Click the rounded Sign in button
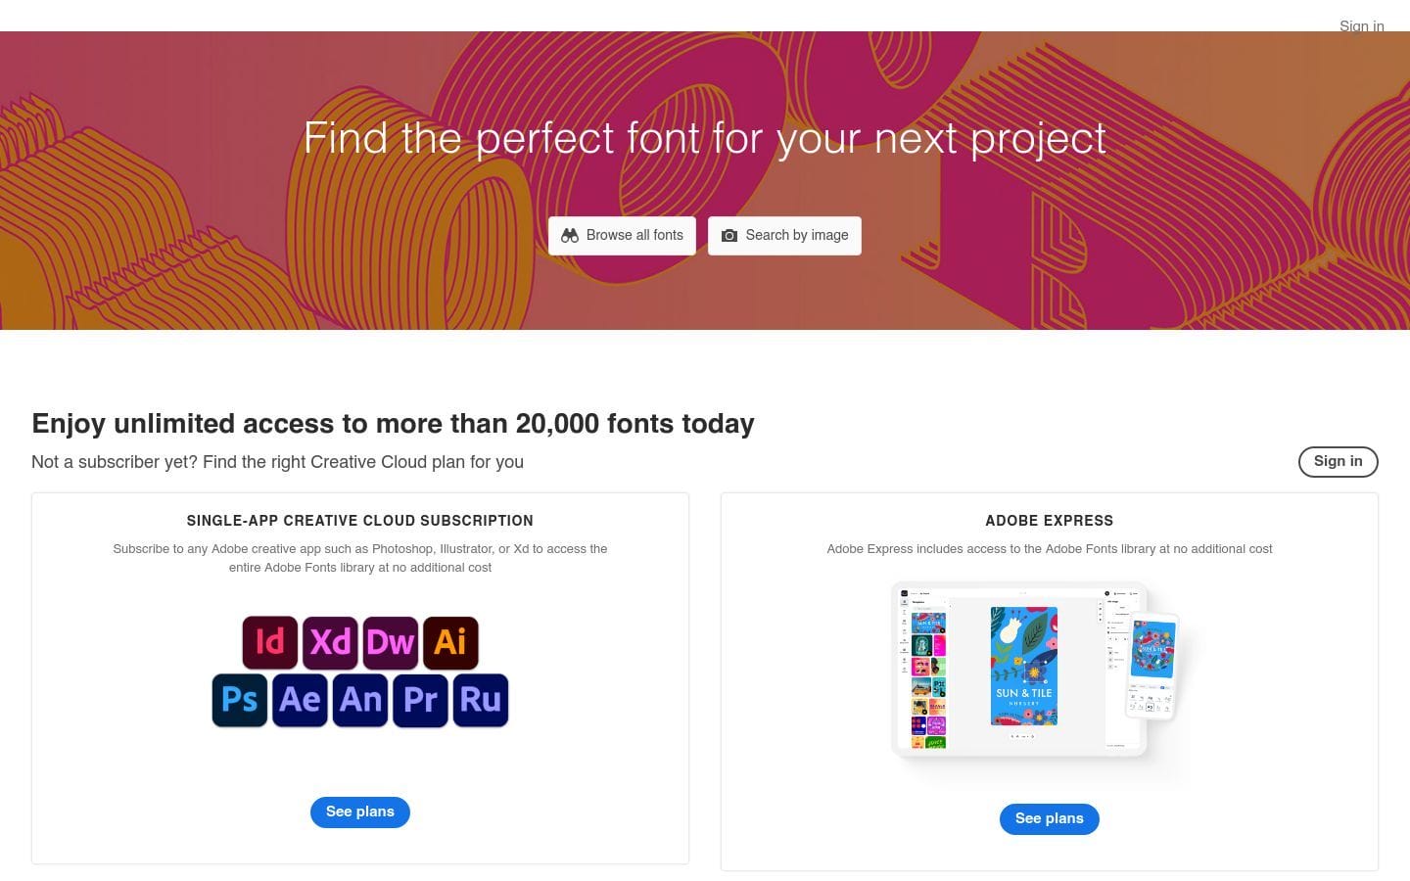Image resolution: width=1410 pixels, height=881 pixels. (x=1338, y=461)
